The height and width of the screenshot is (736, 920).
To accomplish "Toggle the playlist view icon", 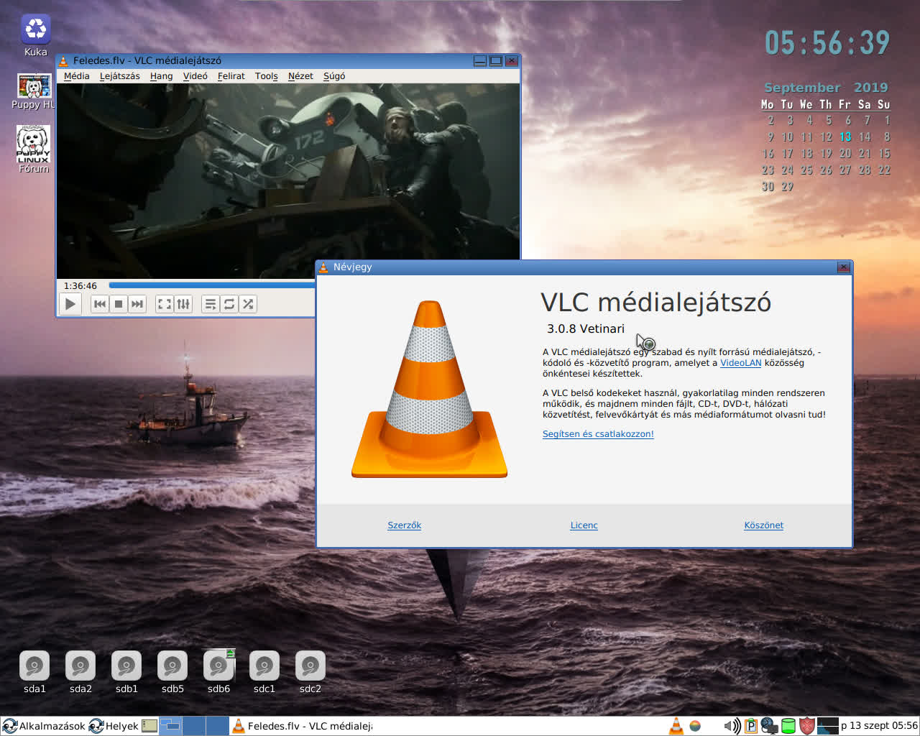I will pyautogui.click(x=211, y=304).
